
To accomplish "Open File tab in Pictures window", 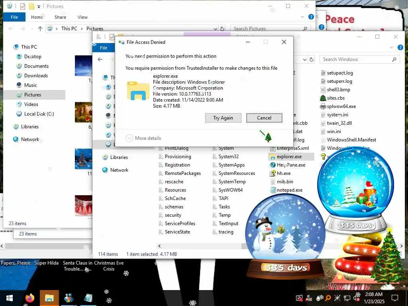I will click(14, 17).
